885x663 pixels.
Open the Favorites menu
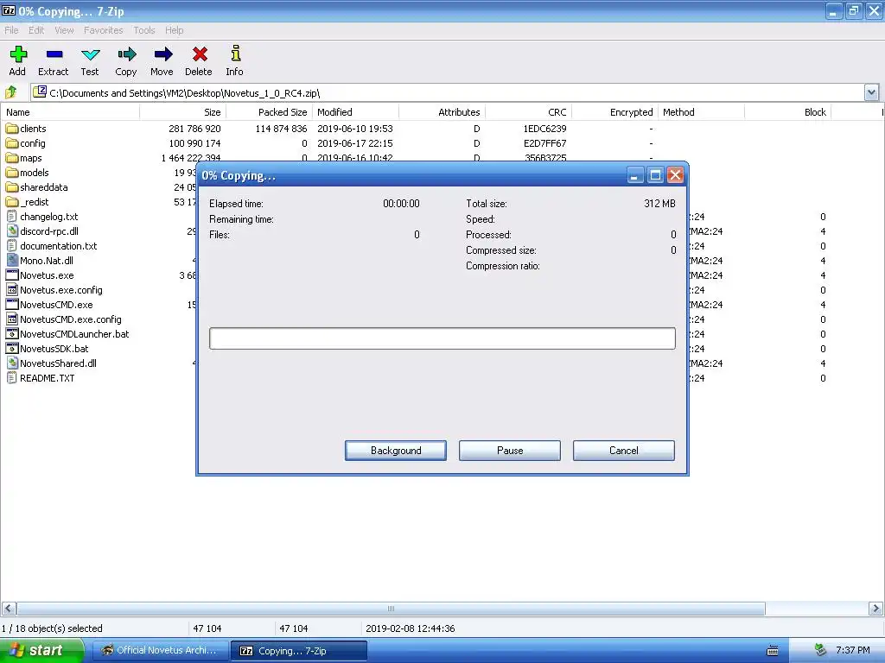pos(104,30)
